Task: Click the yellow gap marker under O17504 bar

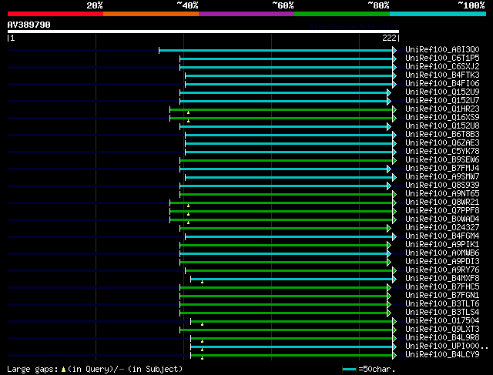Action: pos(202,324)
